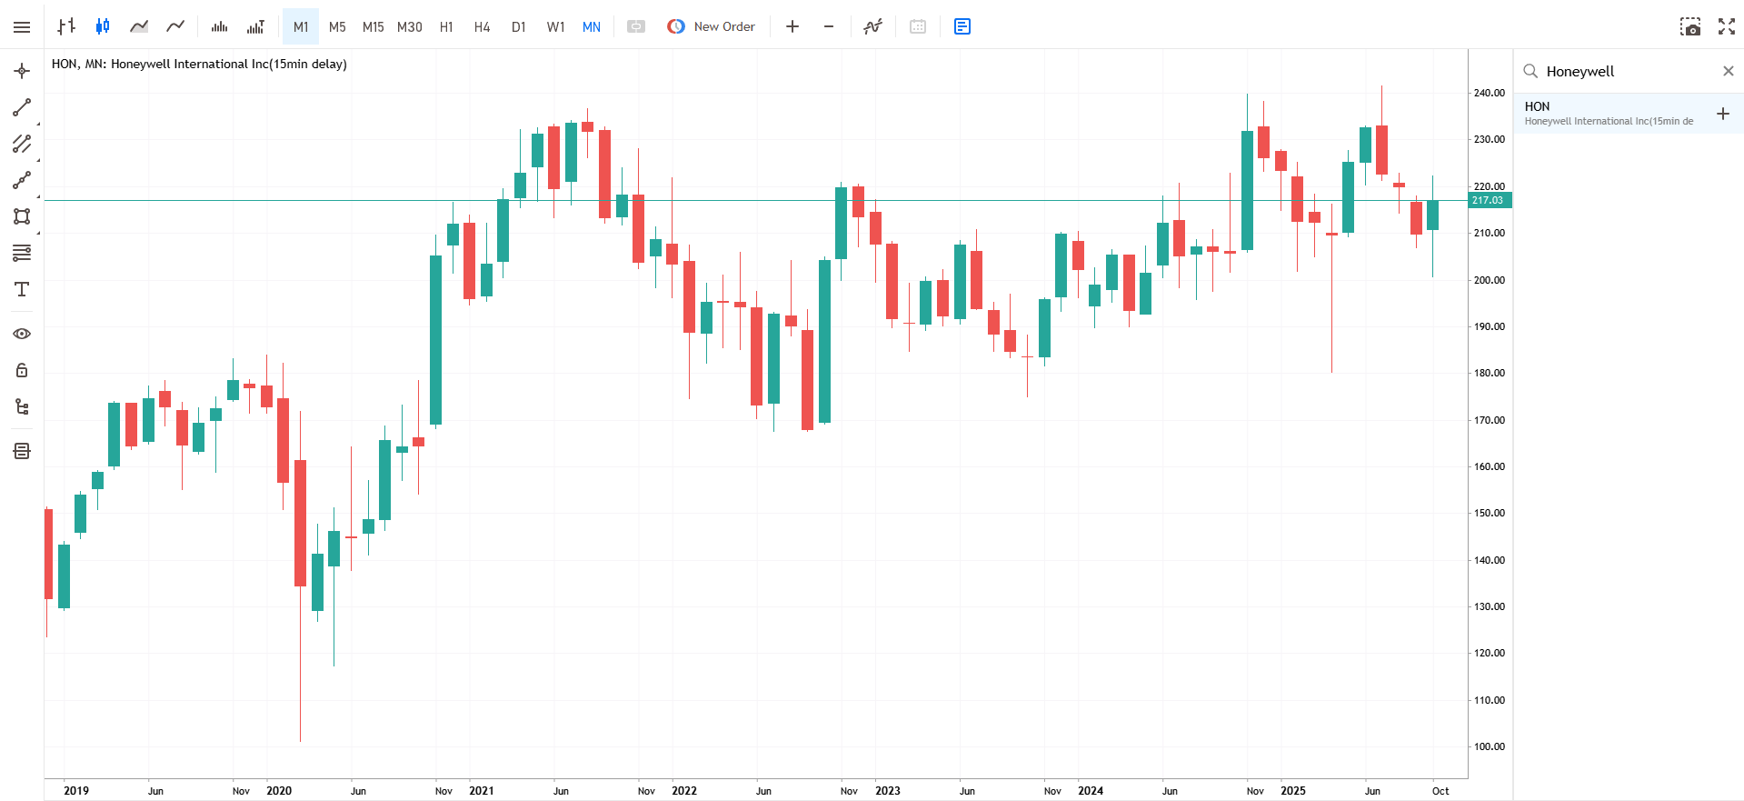Take a chart screenshot
The width and height of the screenshot is (1744, 801).
(x=1689, y=26)
